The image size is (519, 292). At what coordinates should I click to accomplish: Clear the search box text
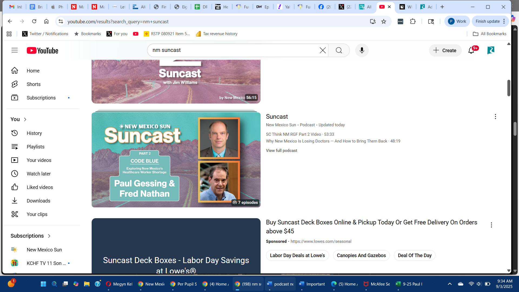click(x=322, y=50)
